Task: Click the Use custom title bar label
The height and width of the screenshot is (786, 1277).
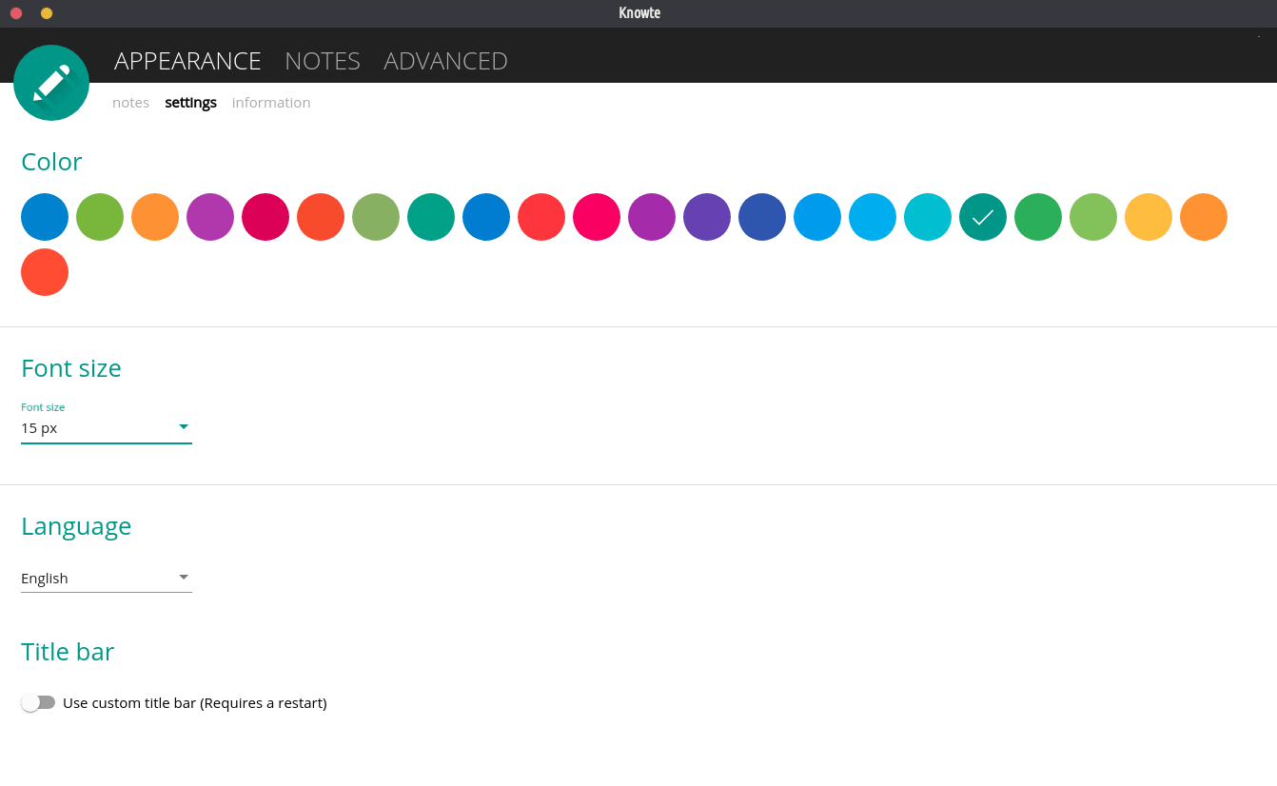Action: tap(195, 703)
